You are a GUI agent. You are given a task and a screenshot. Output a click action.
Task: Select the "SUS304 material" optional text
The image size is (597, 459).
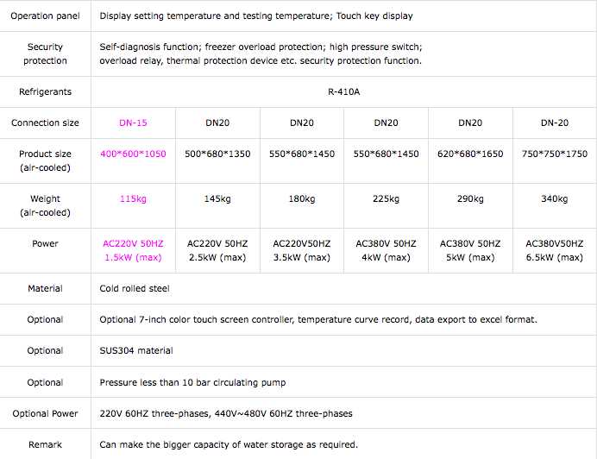point(136,350)
